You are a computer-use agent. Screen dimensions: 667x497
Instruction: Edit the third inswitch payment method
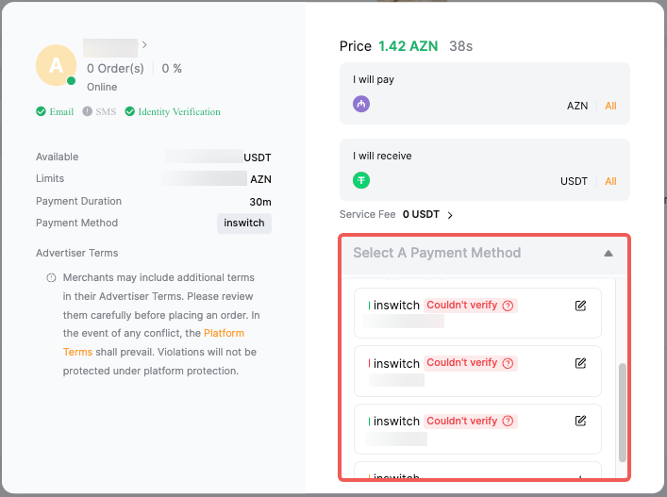[580, 421]
